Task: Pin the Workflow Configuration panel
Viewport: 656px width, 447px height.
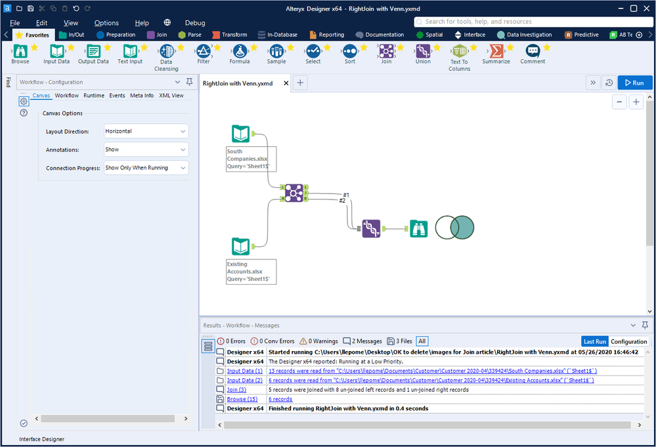Action: [x=190, y=82]
